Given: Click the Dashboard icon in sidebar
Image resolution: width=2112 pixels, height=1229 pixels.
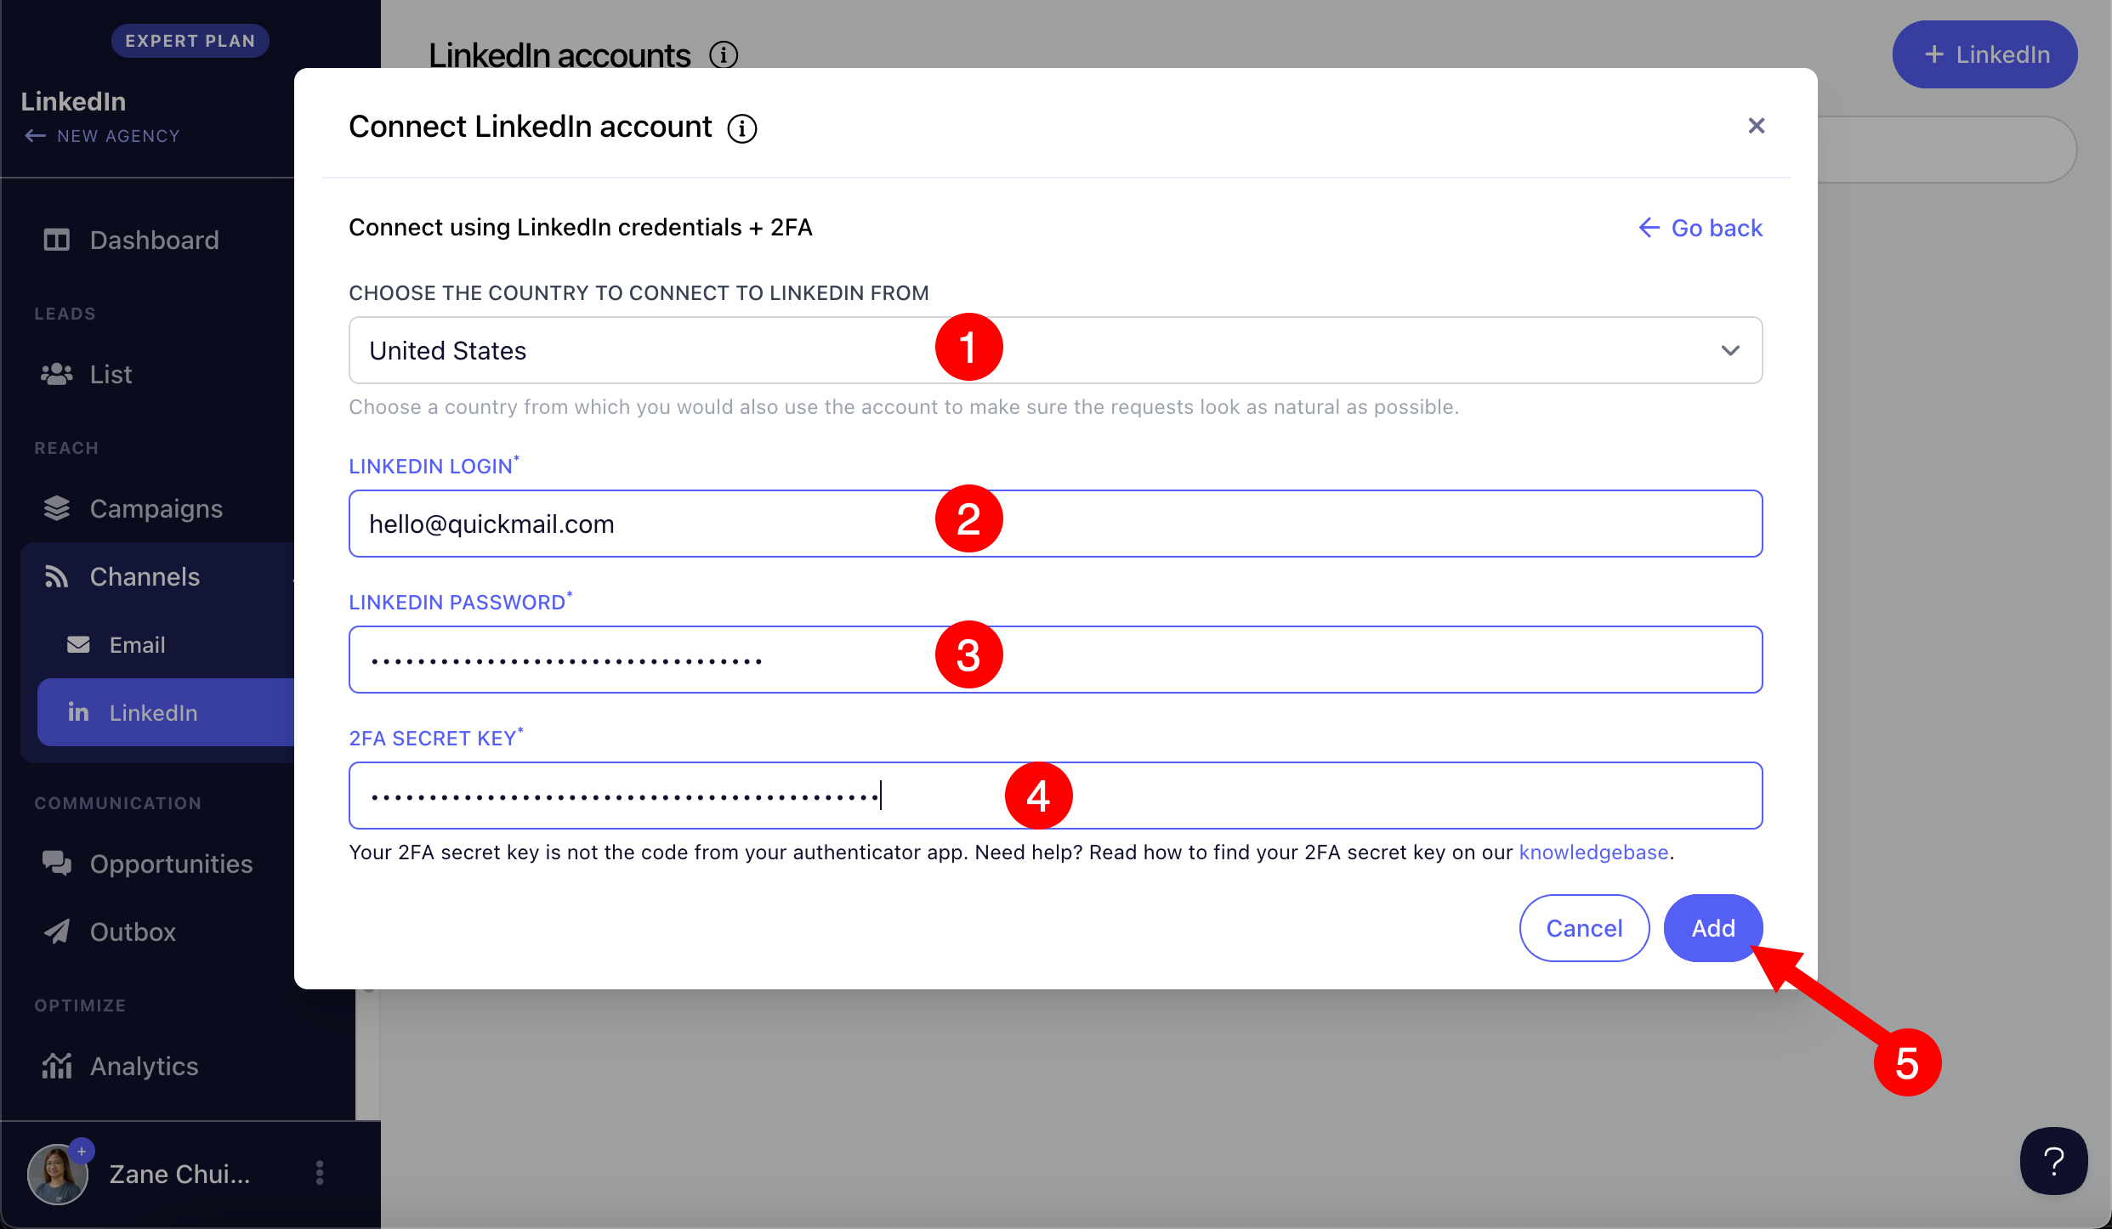Looking at the screenshot, I should [56, 240].
